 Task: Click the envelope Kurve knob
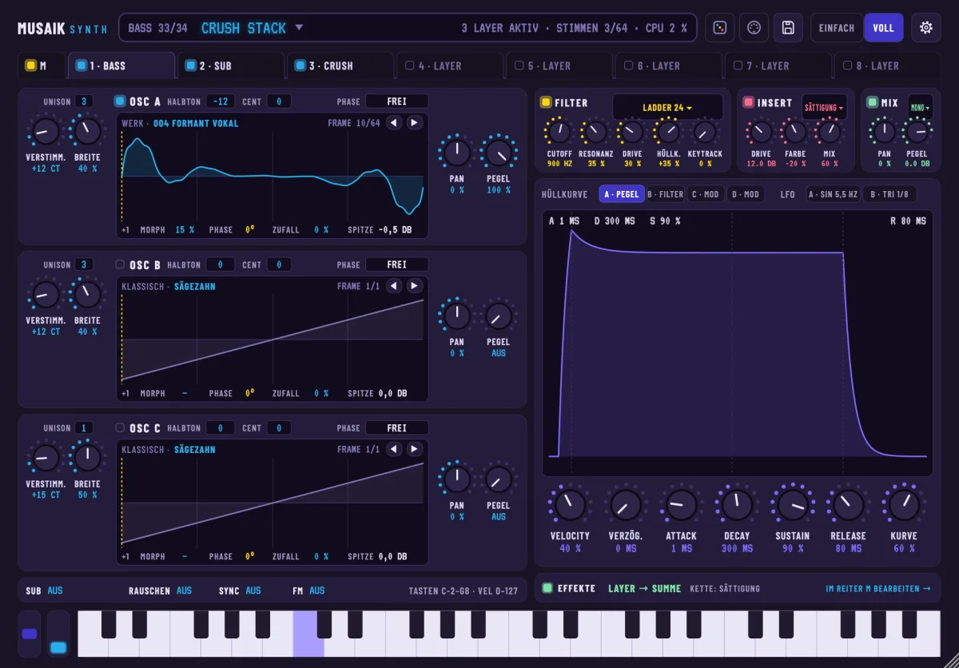[904, 504]
